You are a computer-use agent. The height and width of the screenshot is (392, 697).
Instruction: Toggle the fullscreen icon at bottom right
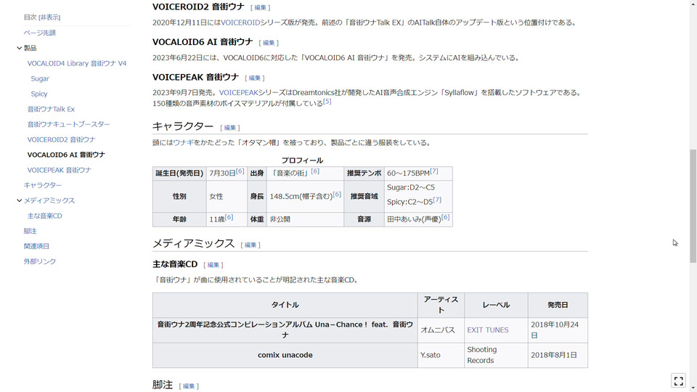click(x=678, y=381)
